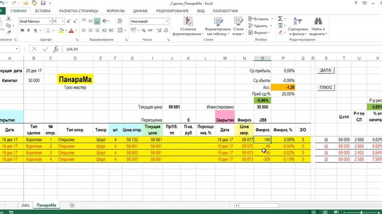
Task: Click insert function fx icon
Action: 56,49
